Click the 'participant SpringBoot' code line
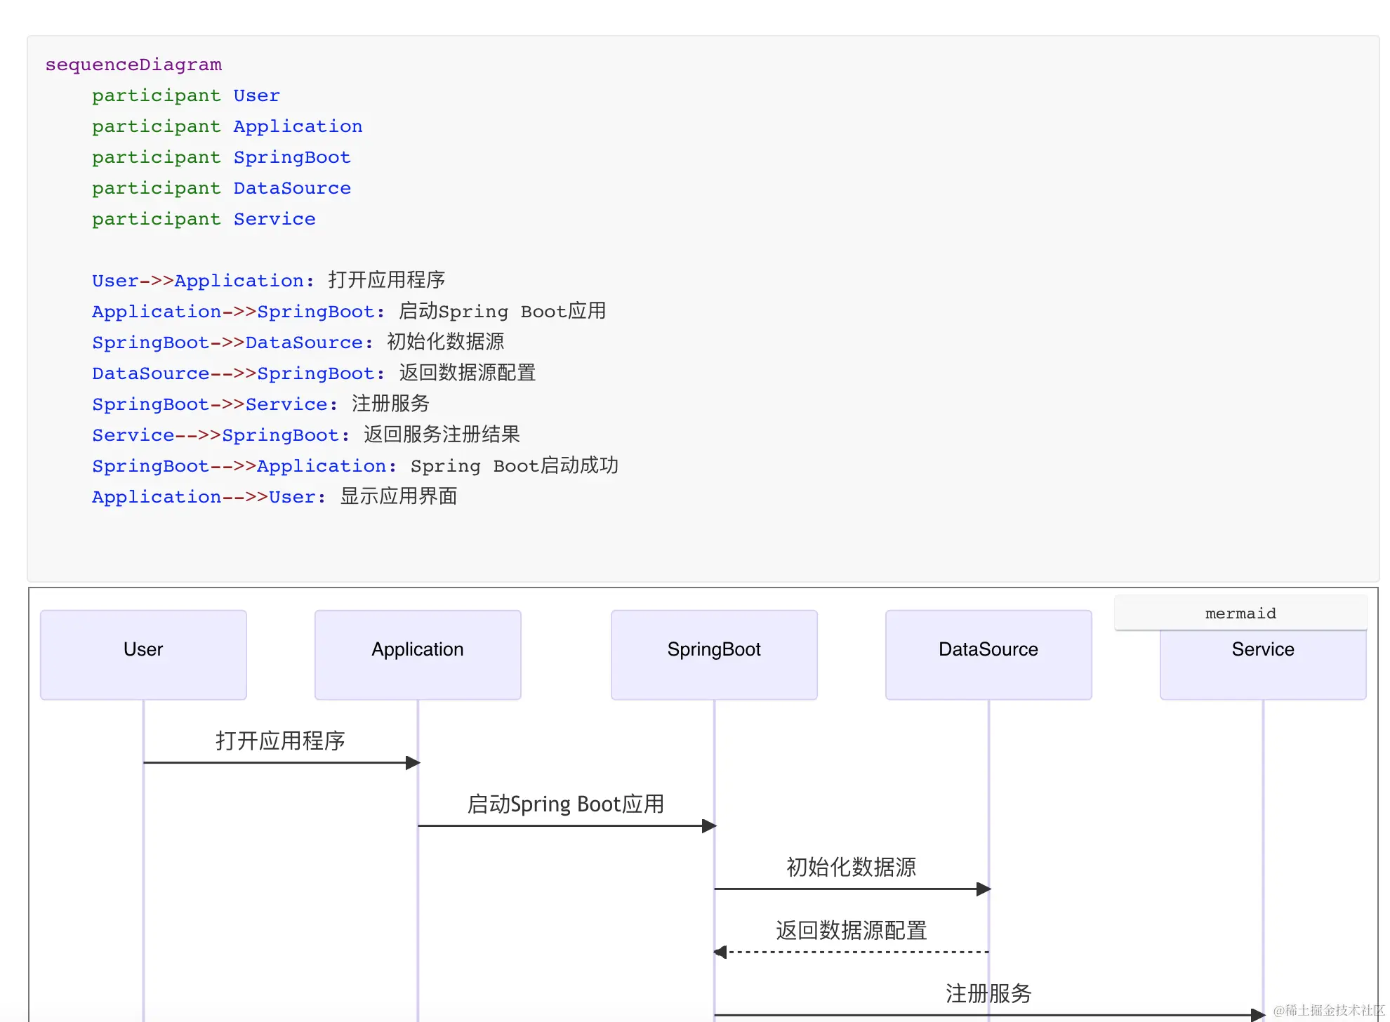1390x1022 pixels. click(221, 157)
